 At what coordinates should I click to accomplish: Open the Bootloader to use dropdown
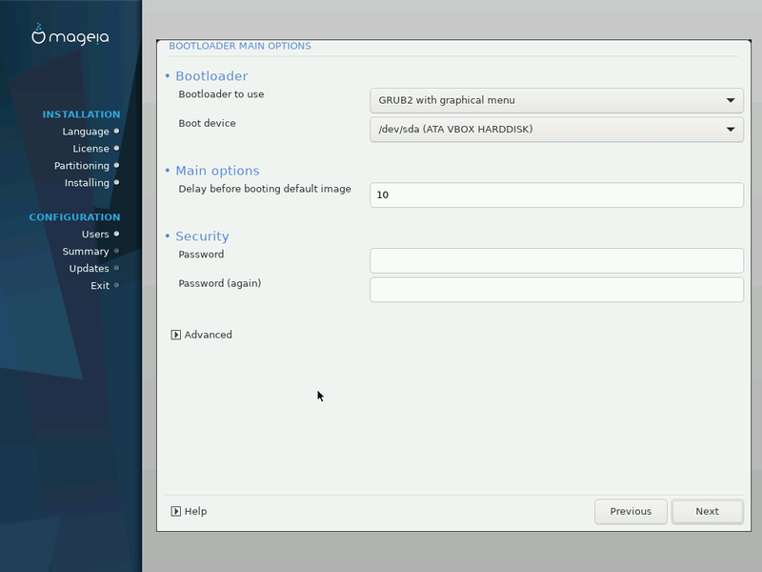click(x=556, y=100)
